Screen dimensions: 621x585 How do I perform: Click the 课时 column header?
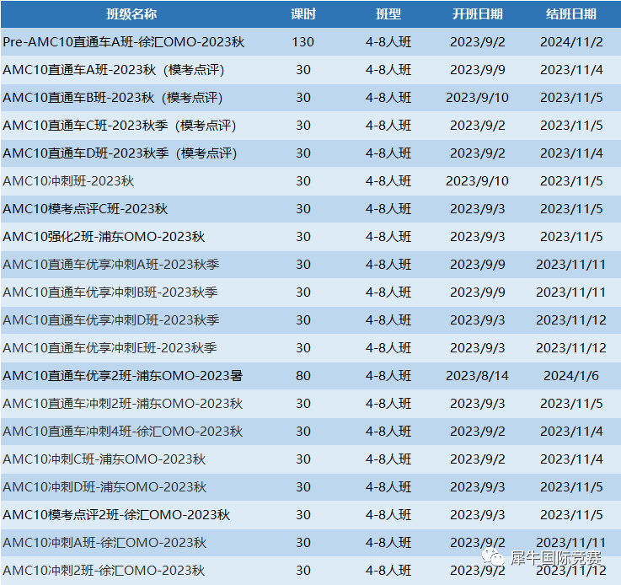(x=302, y=14)
